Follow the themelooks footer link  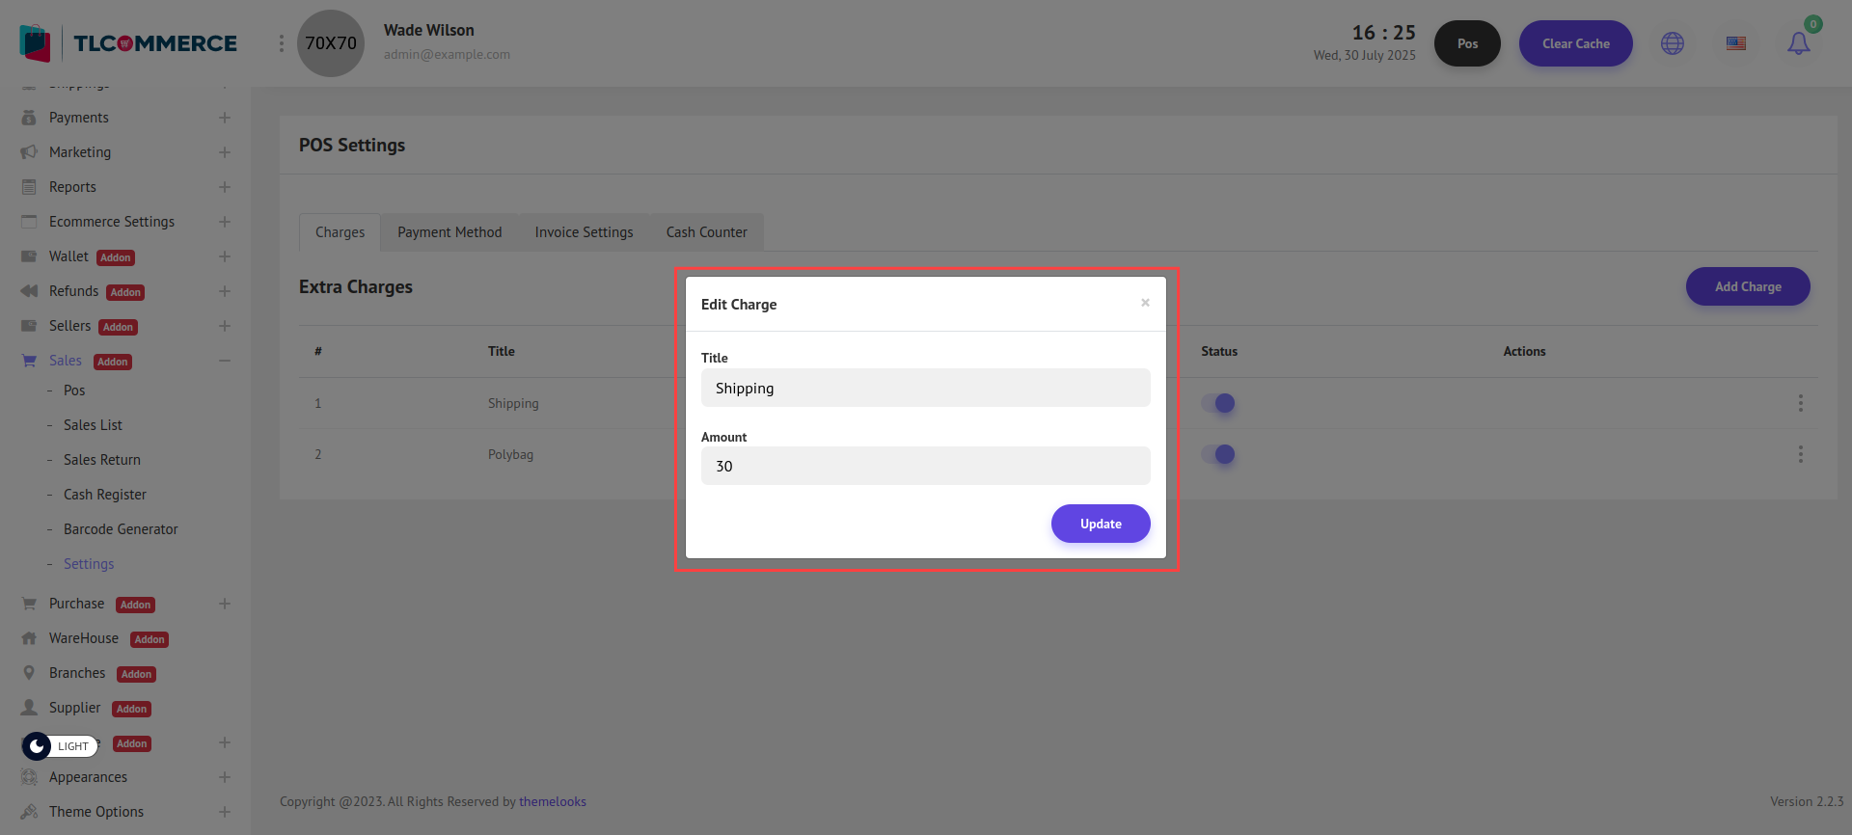pyautogui.click(x=553, y=801)
